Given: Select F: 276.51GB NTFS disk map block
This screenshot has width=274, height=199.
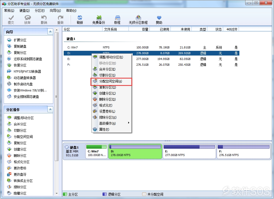Looking at the screenshot, I should [x=244, y=151].
